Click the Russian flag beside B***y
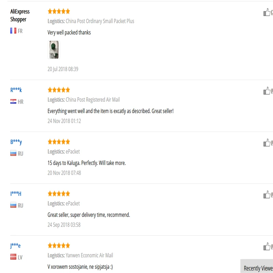 (x=13, y=153)
